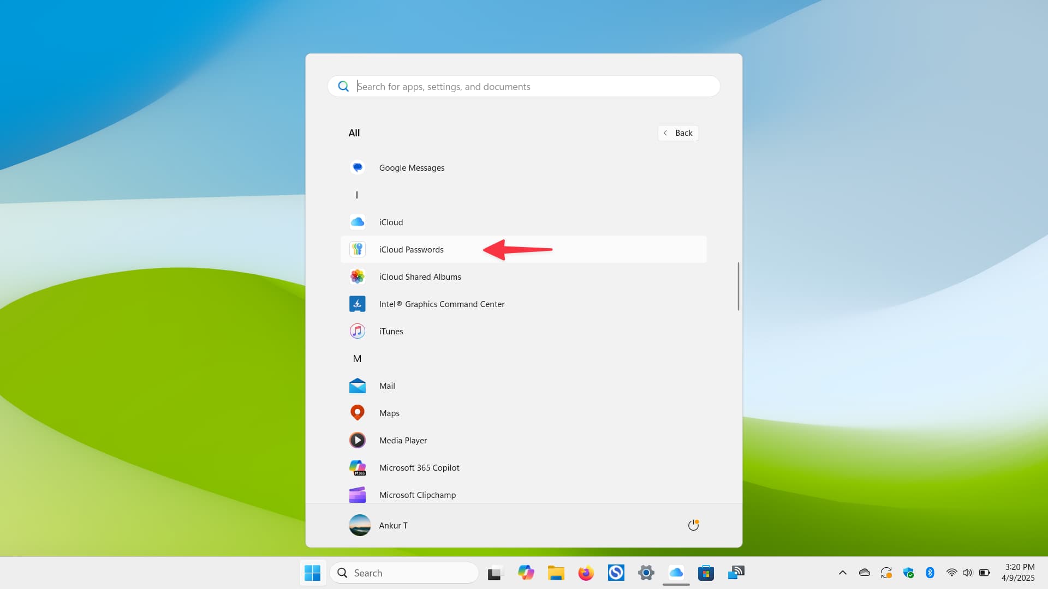Viewport: 1048px width, 589px height.
Task: Show hidden tray icons chevron
Action: (x=843, y=573)
